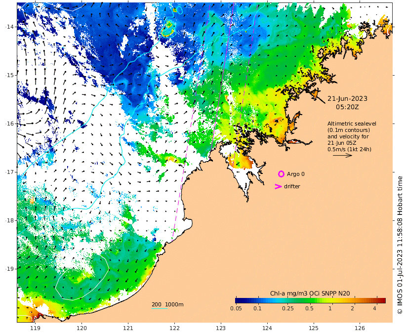Click the '21 Jun 05Z' caption line
The image size is (405, 336).
pyautogui.click(x=342, y=143)
